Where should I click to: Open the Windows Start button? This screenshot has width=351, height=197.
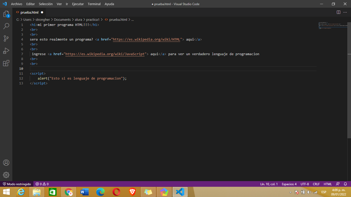point(6,192)
